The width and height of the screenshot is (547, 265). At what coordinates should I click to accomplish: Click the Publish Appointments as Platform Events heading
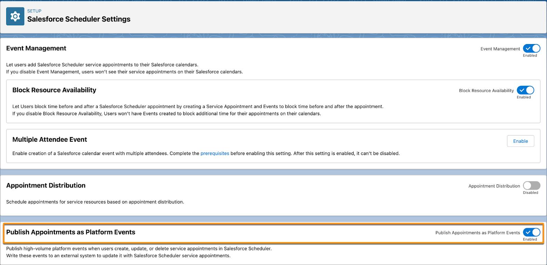71,232
